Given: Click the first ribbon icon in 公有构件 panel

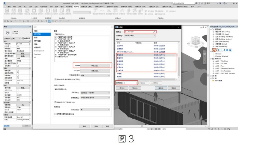Looking at the screenshot, I should pyautogui.click(x=7, y=11).
